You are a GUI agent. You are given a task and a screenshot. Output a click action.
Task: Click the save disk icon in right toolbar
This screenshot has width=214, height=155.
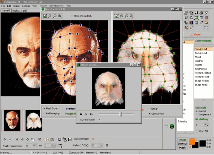(196, 13)
